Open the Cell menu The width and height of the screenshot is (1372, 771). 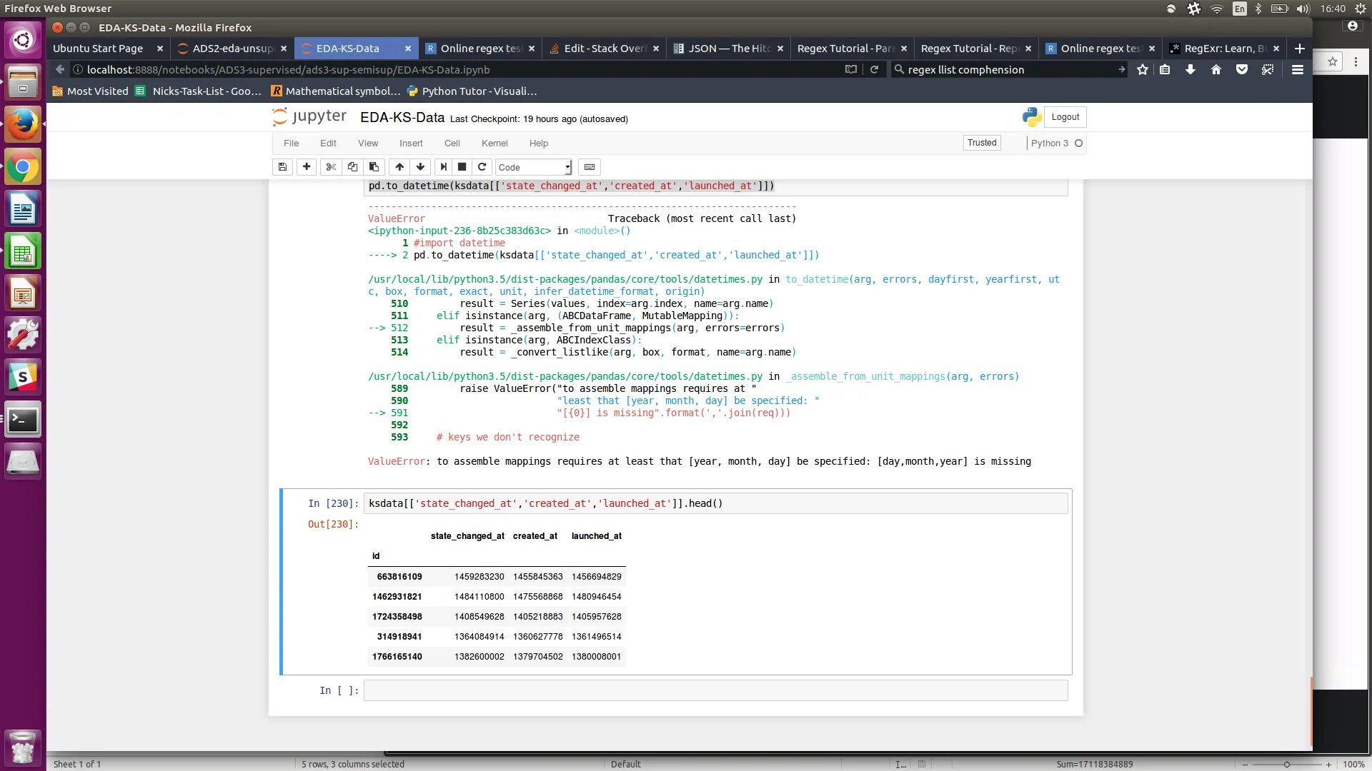[x=452, y=142]
